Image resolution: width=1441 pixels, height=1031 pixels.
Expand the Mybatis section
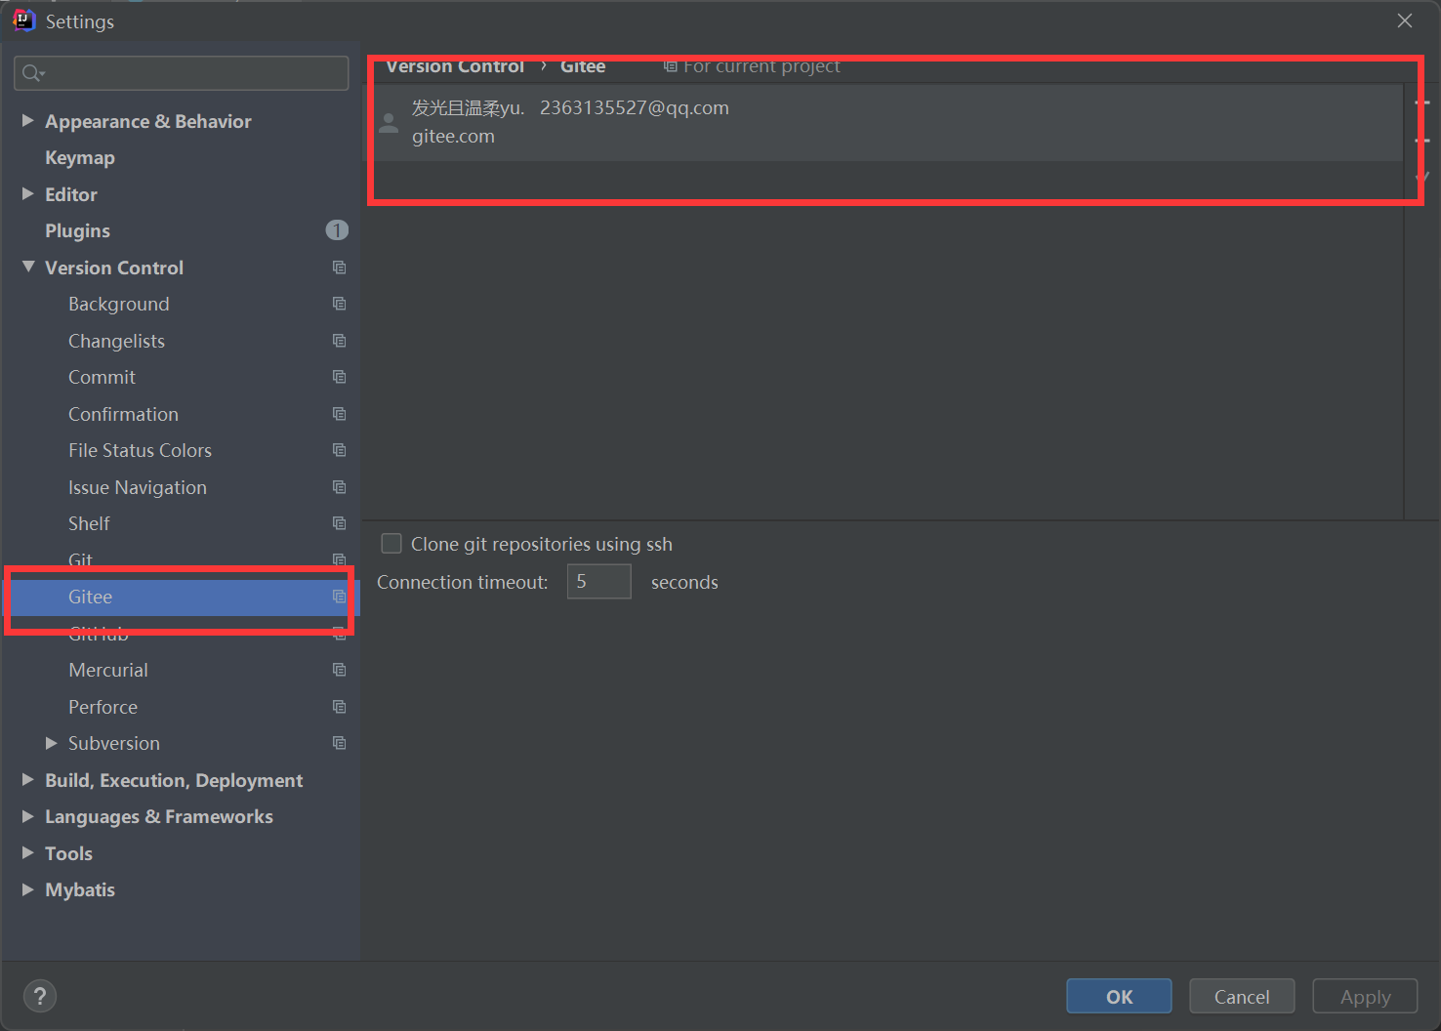tap(28, 889)
